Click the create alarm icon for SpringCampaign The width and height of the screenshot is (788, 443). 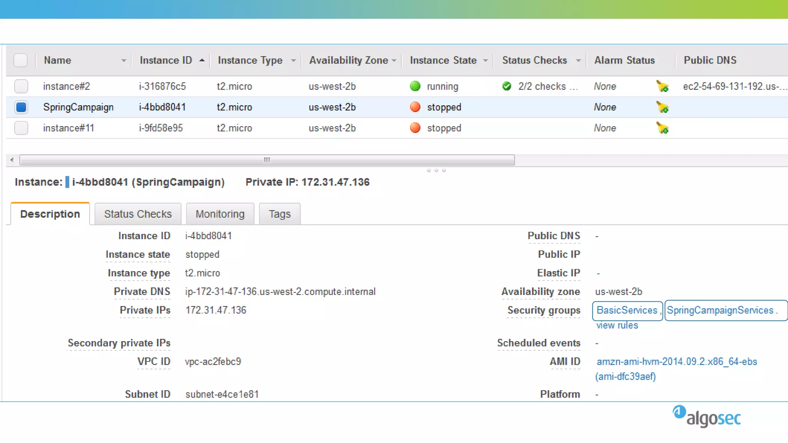(662, 107)
